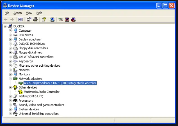Image resolution: width=178 pixels, height=126 pixels.
Task: Select the Monitors label
Action: pyautogui.click(x=24, y=74)
